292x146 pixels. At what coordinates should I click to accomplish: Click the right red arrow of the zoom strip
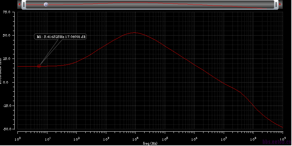[280, 4]
